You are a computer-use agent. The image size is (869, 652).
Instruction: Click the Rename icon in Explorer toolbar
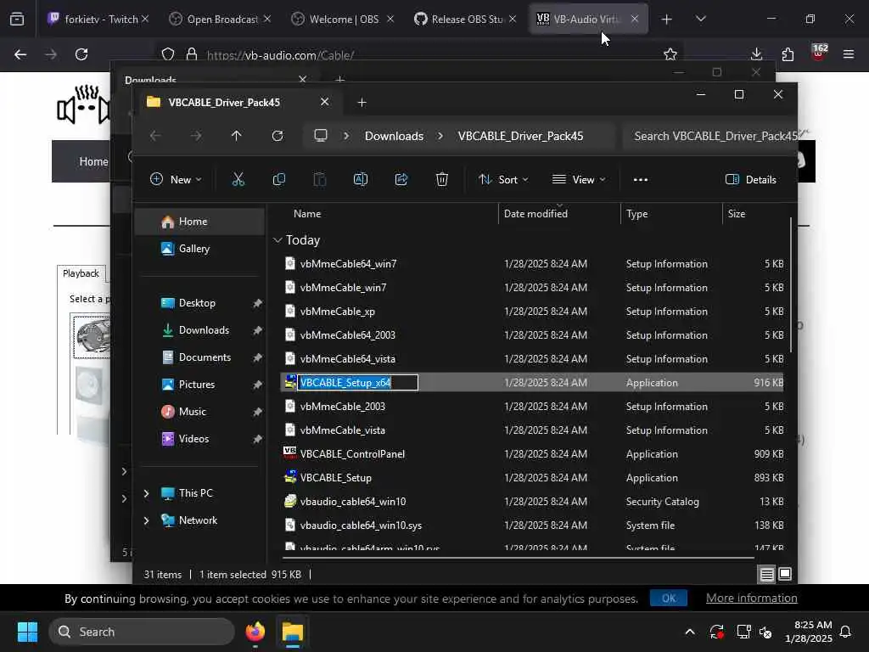pyautogui.click(x=360, y=179)
